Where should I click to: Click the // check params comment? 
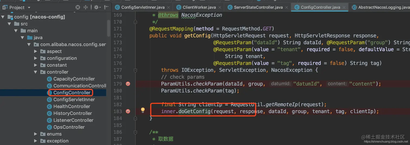(183, 77)
